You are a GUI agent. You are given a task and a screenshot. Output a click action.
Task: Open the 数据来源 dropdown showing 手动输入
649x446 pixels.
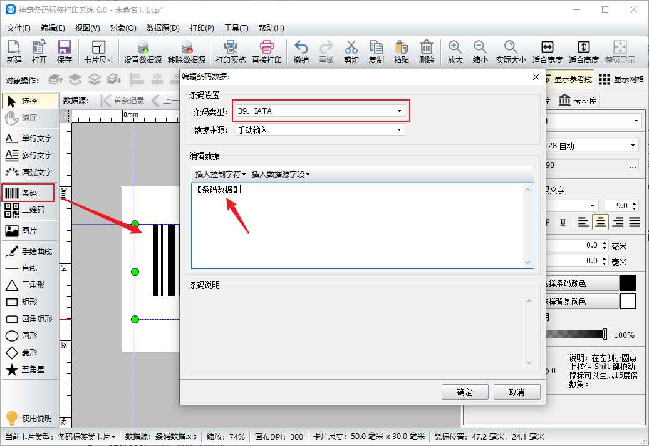[x=320, y=129]
